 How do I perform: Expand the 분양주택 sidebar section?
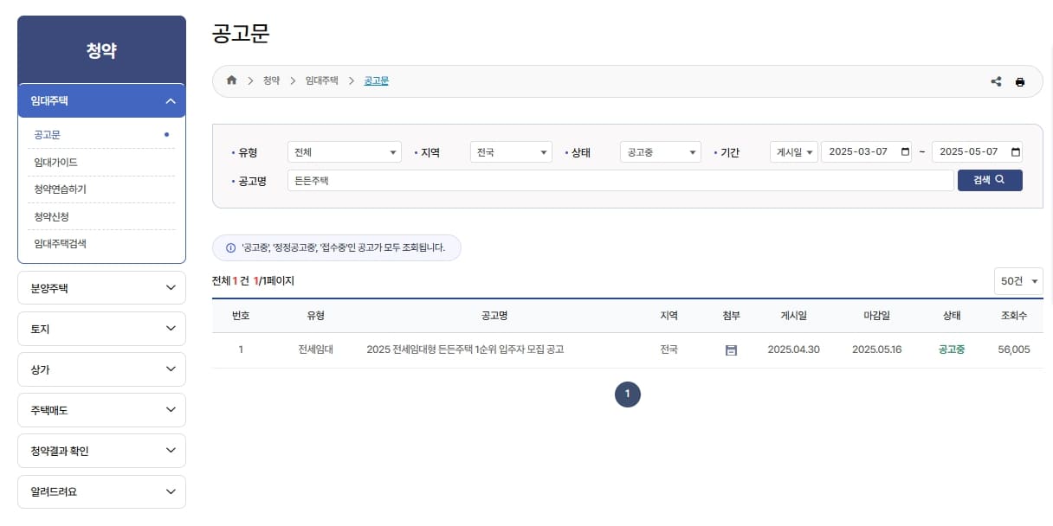[x=101, y=287]
